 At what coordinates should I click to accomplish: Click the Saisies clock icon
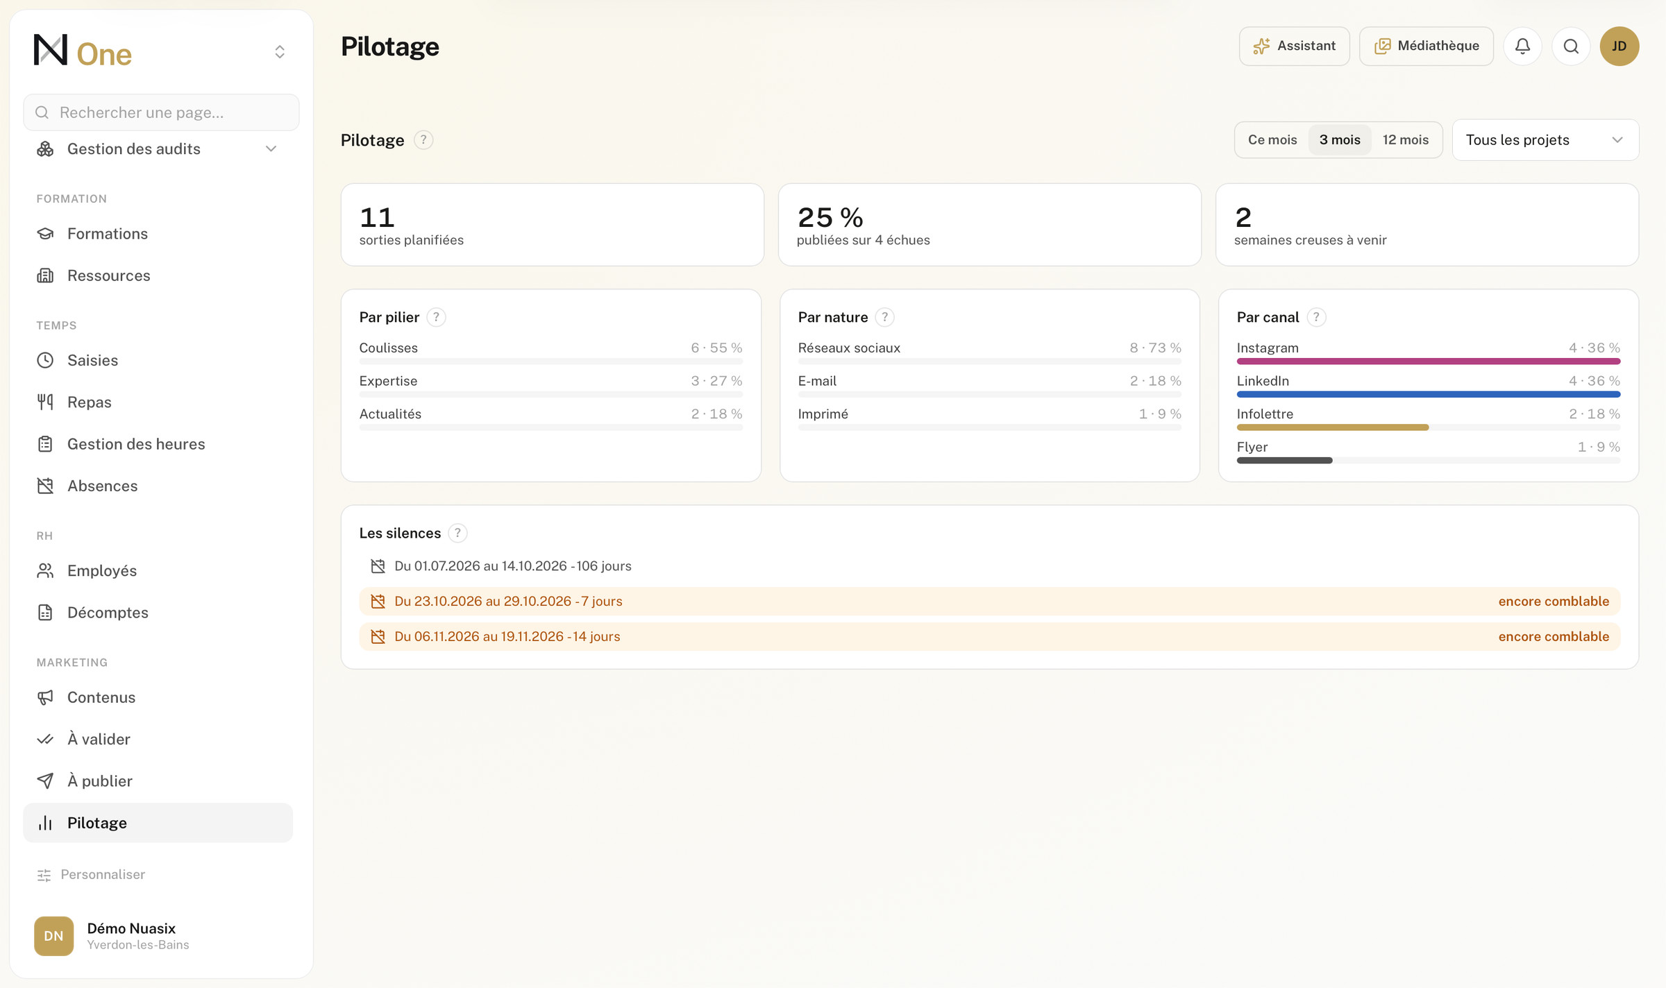pos(45,360)
